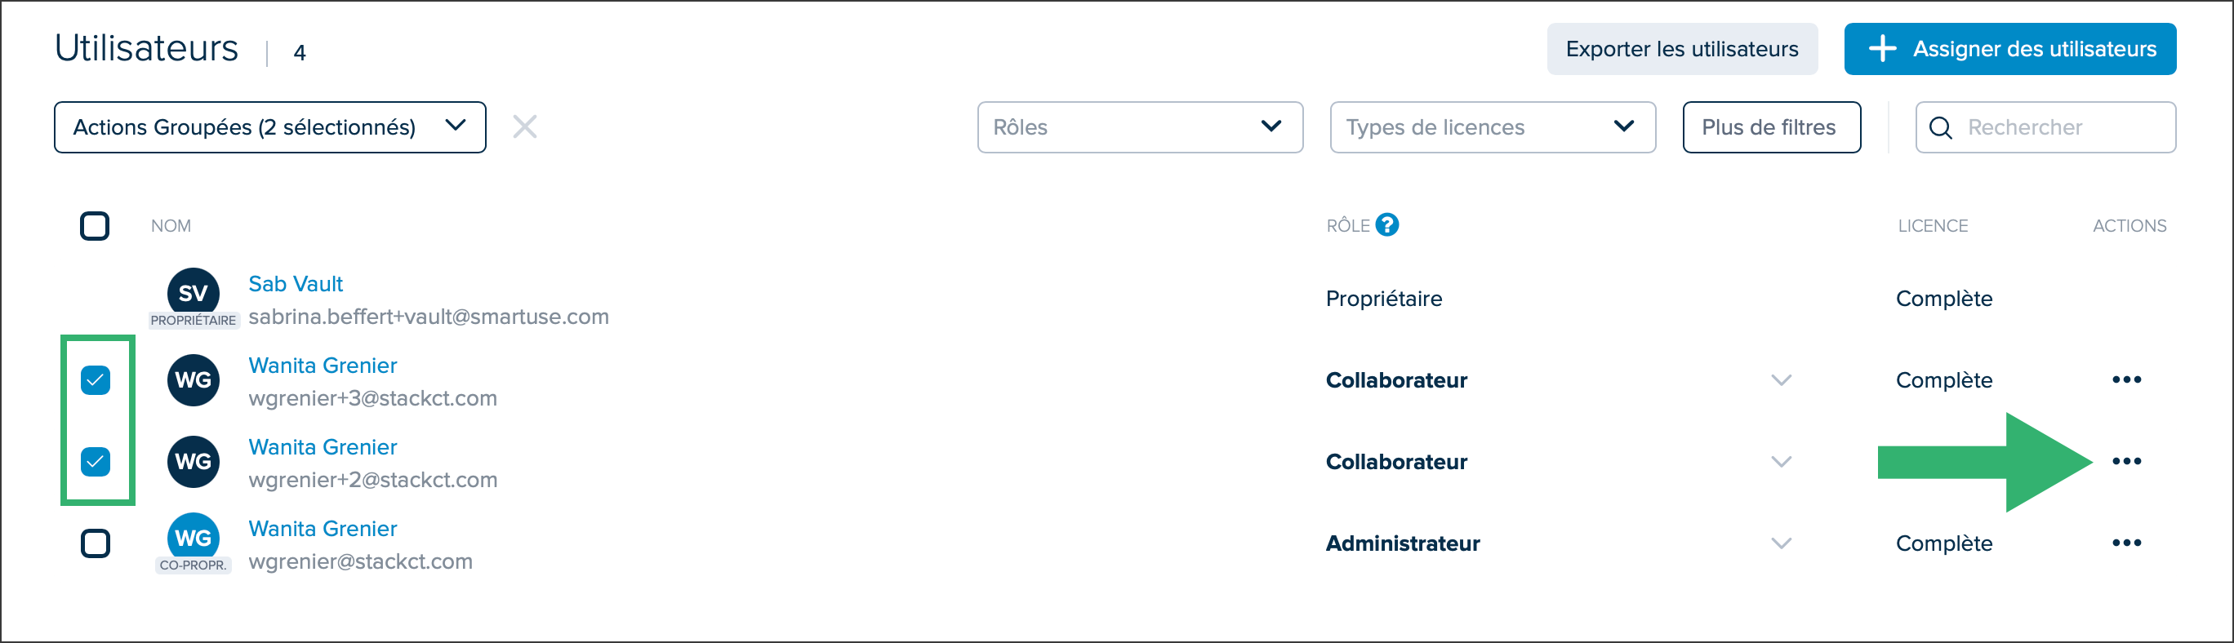
Task: Expand the Types de licences dropdown
Action: click(1493, 127)
